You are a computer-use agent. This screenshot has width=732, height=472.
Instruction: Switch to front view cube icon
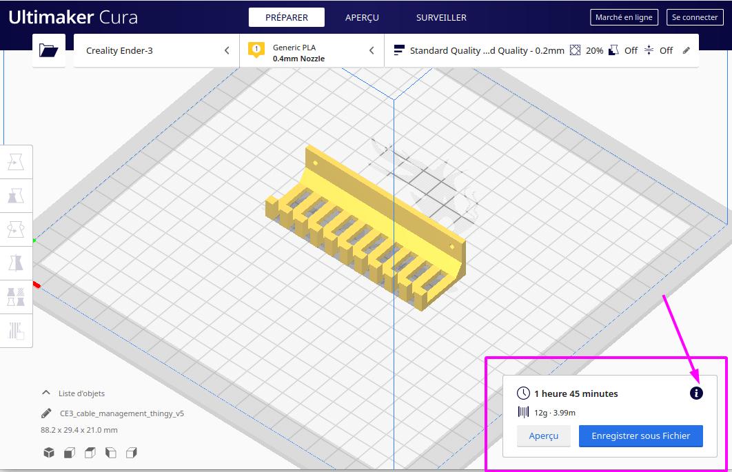(x=70, y=453)
